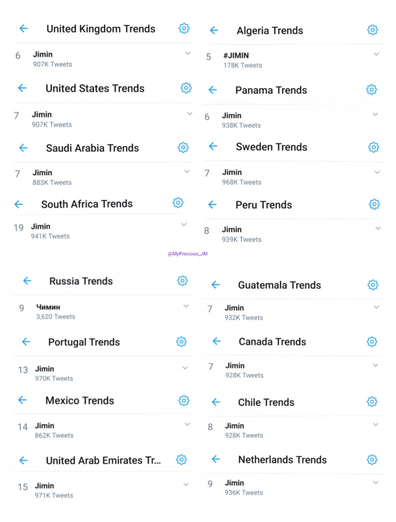Open gear icon for Canada Trends
This screenshot has height=522, width=396.
[x=372, y=342]
